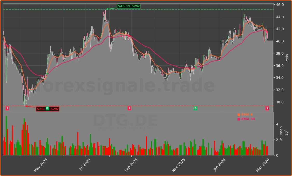Click the S sell marker below September 2025
The height and width of the screenshot is (176, 292).
click(129, 108)
